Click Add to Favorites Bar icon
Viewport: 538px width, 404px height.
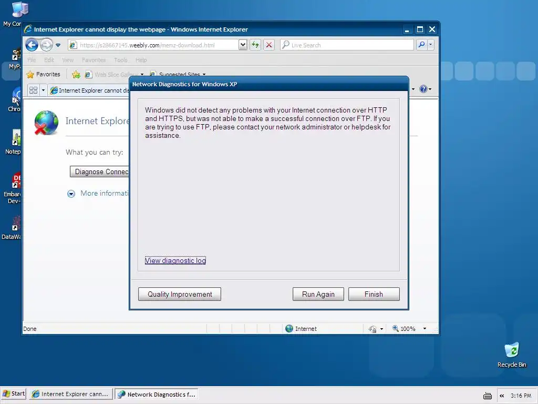[76, 74]
